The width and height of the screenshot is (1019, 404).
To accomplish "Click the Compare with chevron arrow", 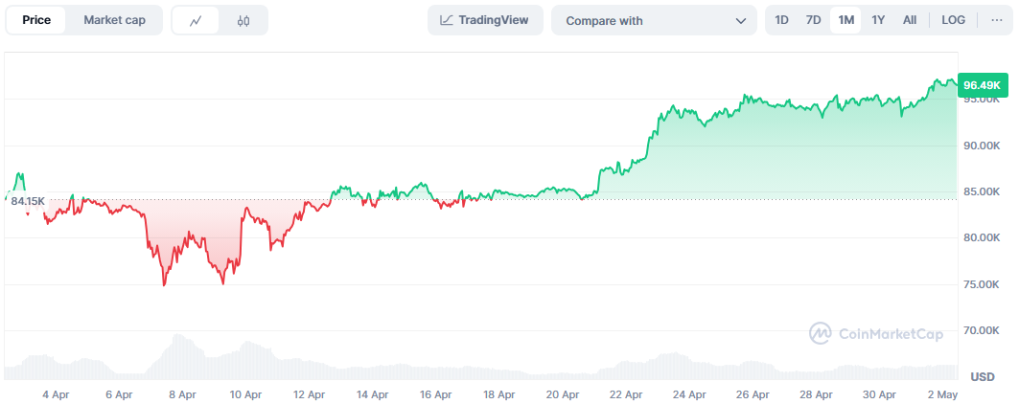I will coord(740,20).
